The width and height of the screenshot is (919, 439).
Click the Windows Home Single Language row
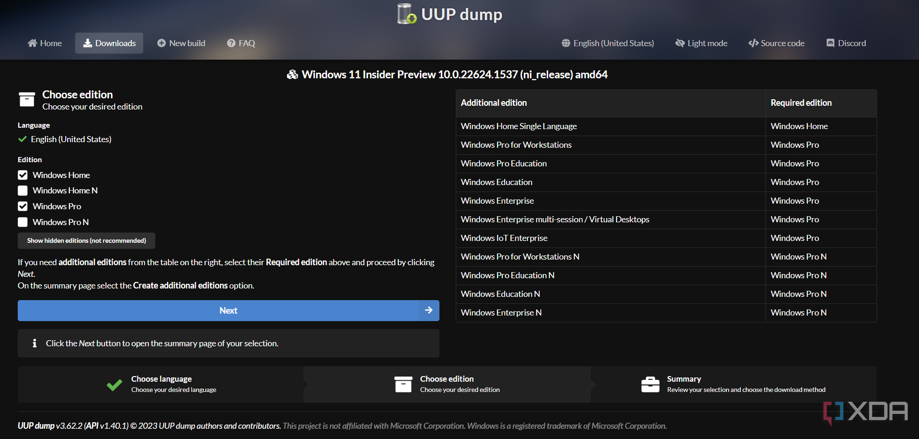(666, 126)
